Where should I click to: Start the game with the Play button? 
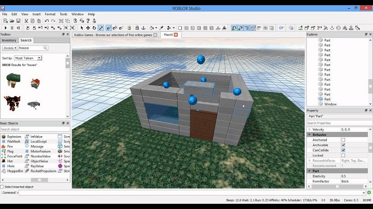[5, 28]
